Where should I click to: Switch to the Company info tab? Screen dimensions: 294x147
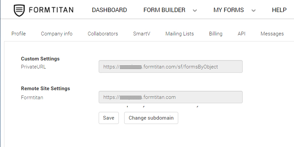57,34
